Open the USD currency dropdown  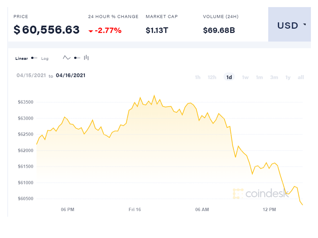point(289,25)
